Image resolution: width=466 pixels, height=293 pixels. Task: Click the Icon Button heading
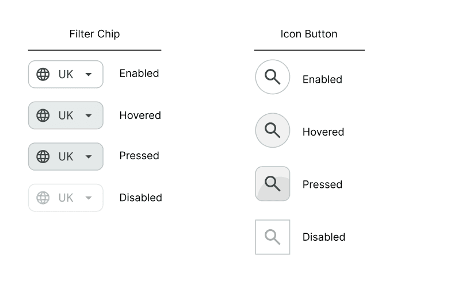click(309, 34)
